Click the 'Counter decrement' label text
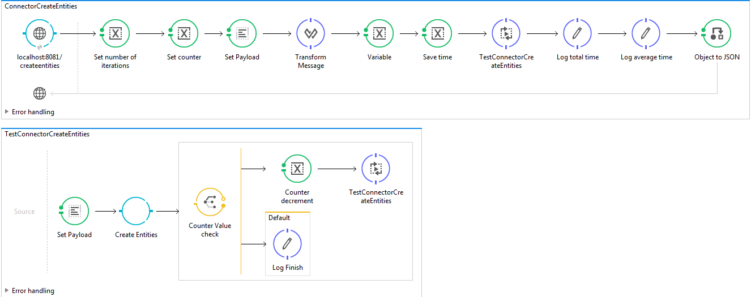Viewport: 751px width, 297px height. (297, 196)
